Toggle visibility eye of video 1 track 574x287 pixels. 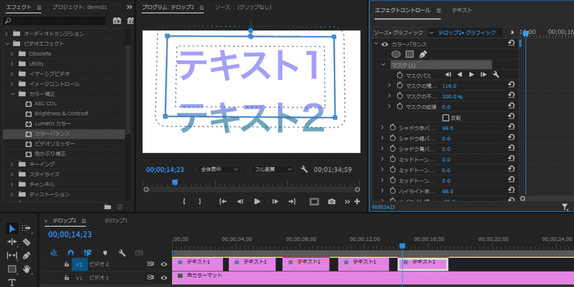click(164, 277)
